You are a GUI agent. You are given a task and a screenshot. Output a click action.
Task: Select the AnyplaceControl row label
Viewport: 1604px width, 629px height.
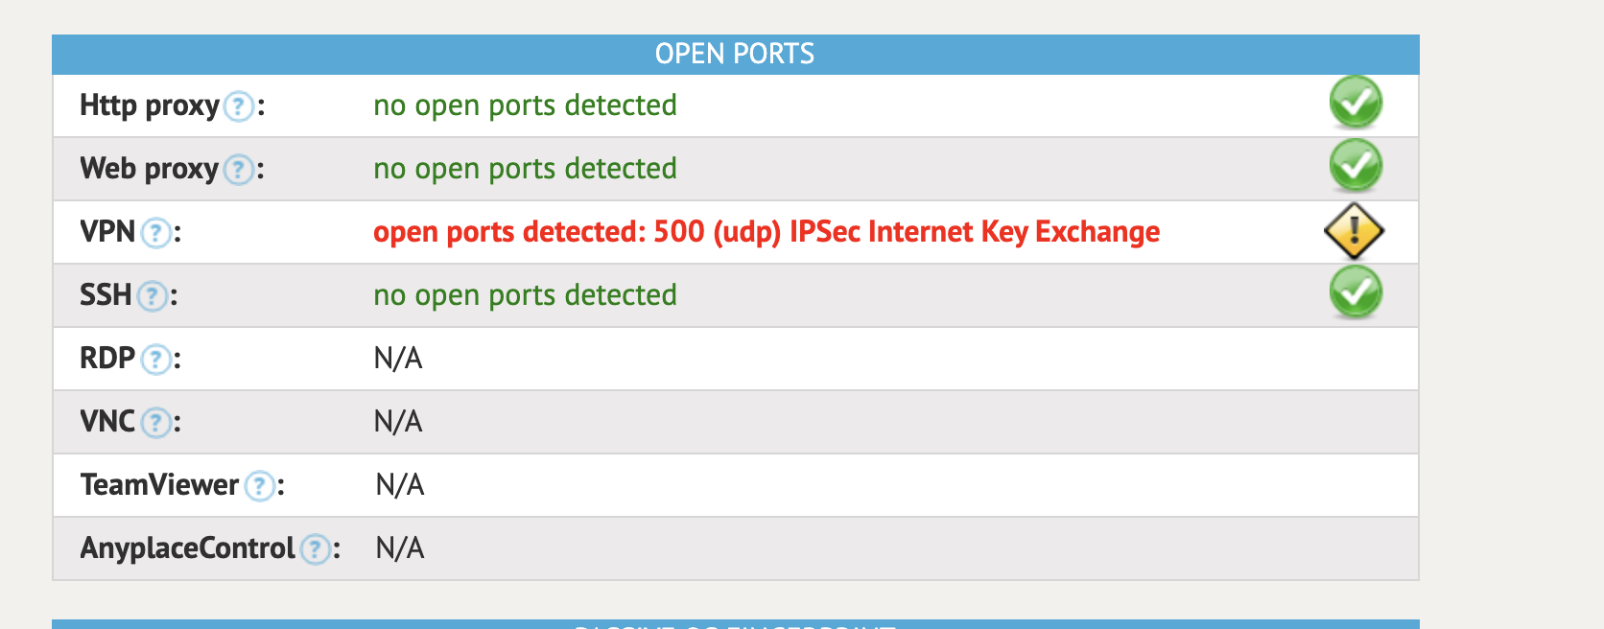coord(187,548)
